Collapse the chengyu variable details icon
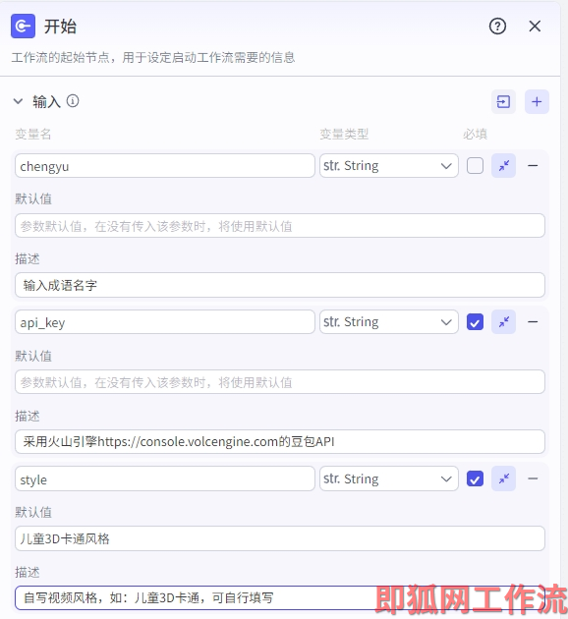The width and height of the screenshot is (568, 619). pyautogui.click(x=503, y=165)
